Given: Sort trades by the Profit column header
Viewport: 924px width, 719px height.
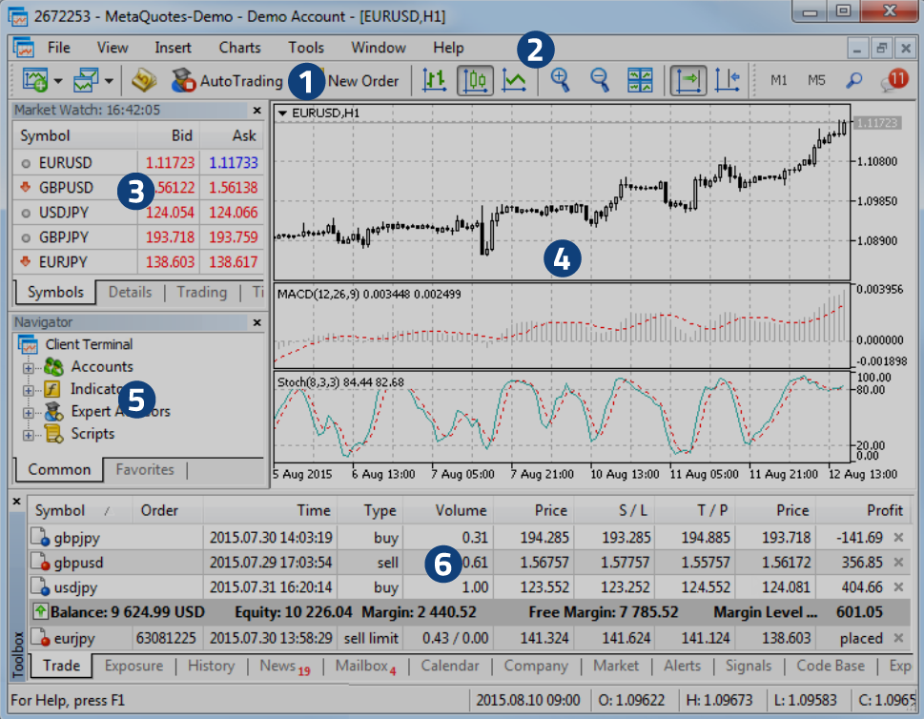Looking at the screenshot, I should 865,510.
